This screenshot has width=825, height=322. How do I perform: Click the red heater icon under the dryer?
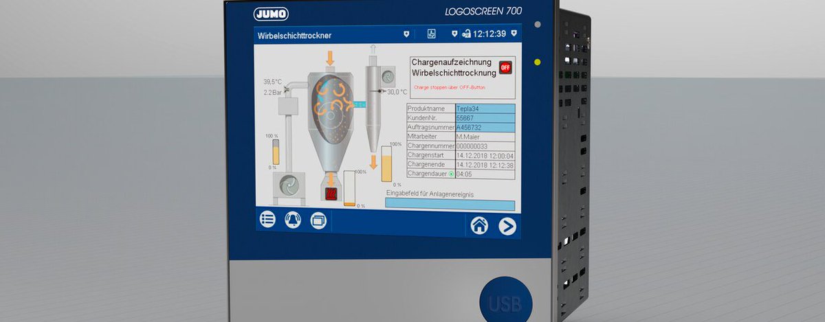[331, 194]
